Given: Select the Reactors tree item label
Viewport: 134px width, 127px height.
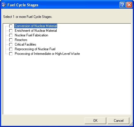Looking at the screenshot, I should pos(21,40).
